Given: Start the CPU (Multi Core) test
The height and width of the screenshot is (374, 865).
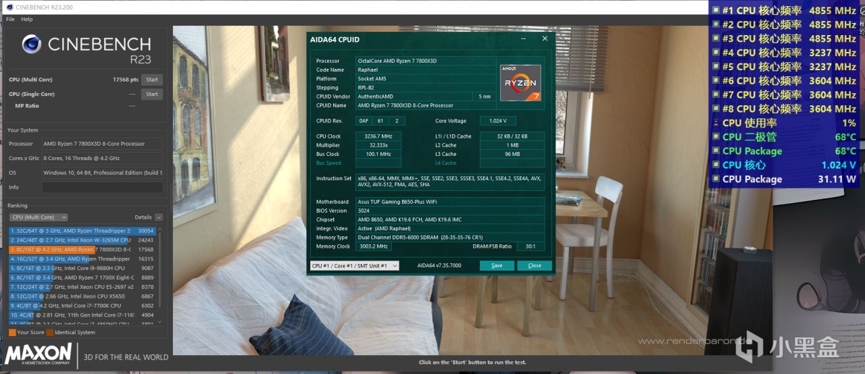Looking at the screenshot, I should coord(152,80).
